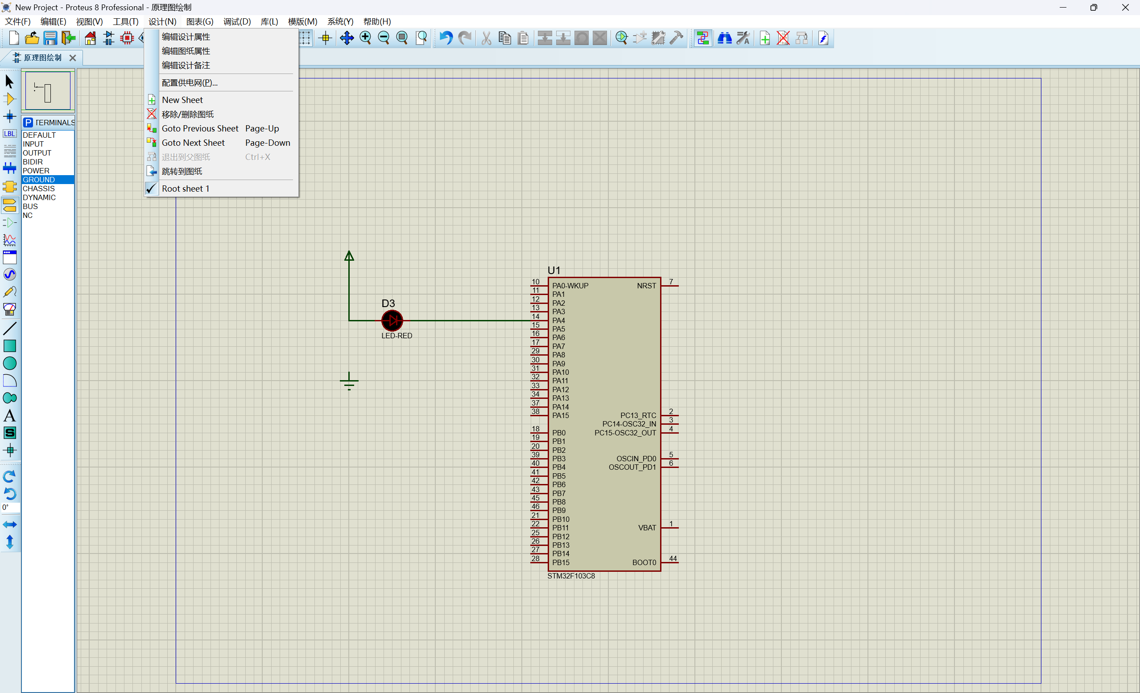This screenshot has width=1140, height=693.
Task: Copy selection with the toolbar copy icon
Action: pyautogui.click(x=505, y=38)
